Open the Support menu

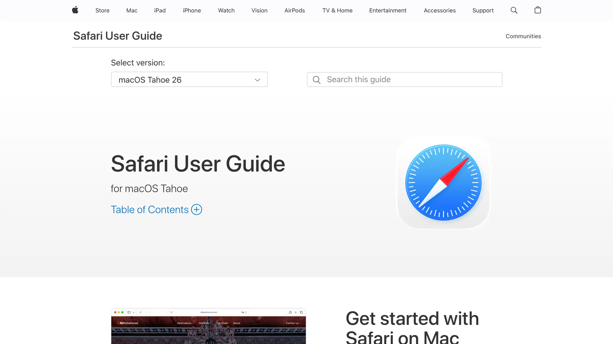tap(483, 11)
